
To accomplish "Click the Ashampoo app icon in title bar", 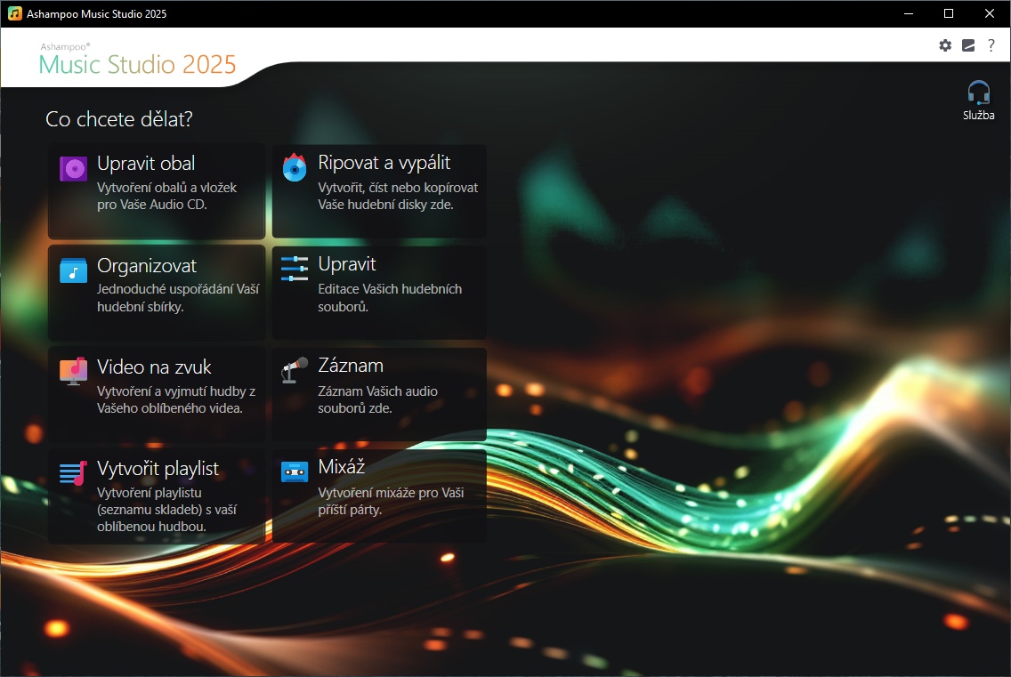I will 15,13.
